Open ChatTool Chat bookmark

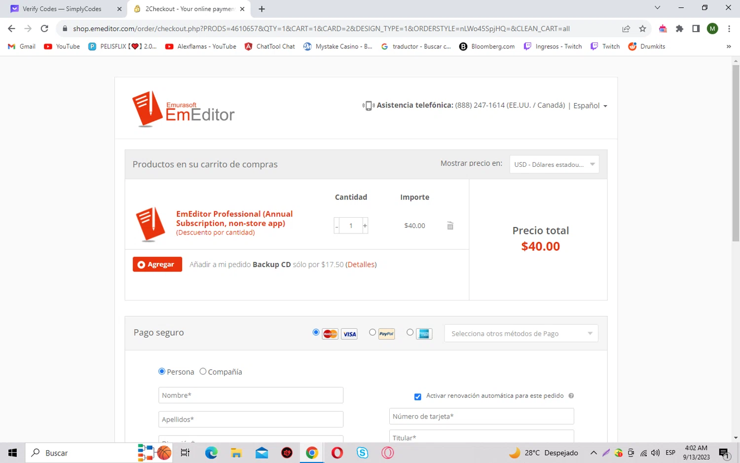[x=270, y=46]
